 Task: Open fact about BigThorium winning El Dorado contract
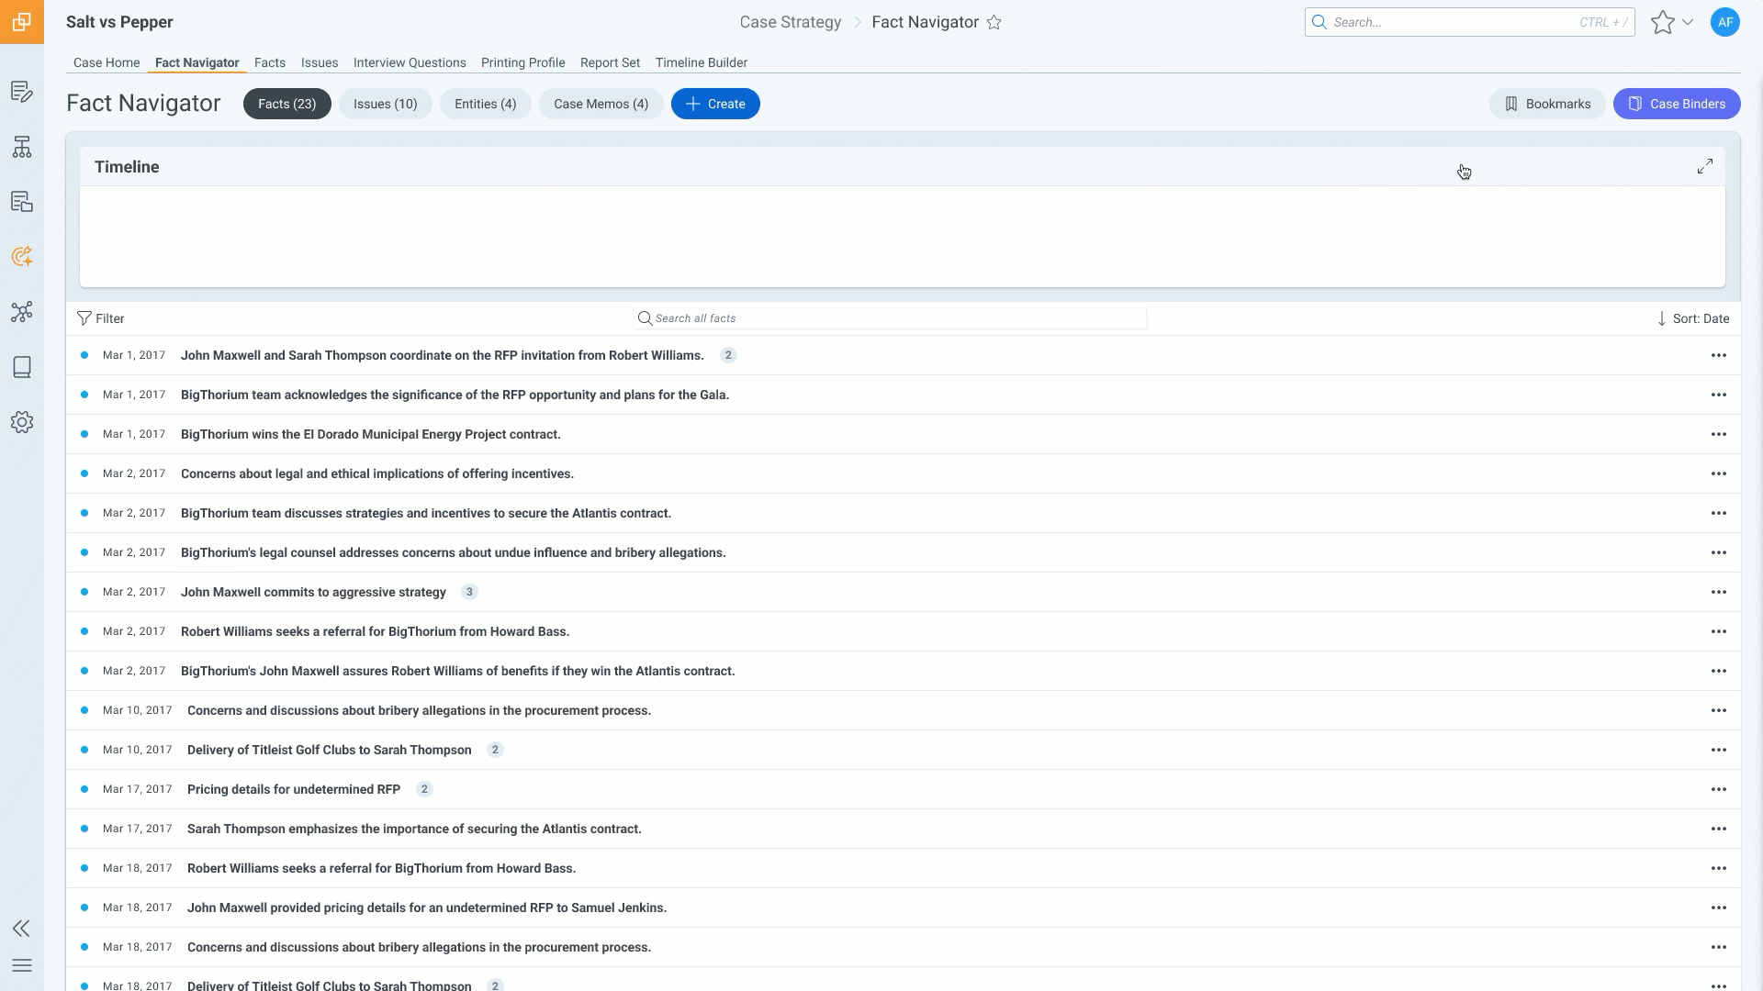pos(370,434)
